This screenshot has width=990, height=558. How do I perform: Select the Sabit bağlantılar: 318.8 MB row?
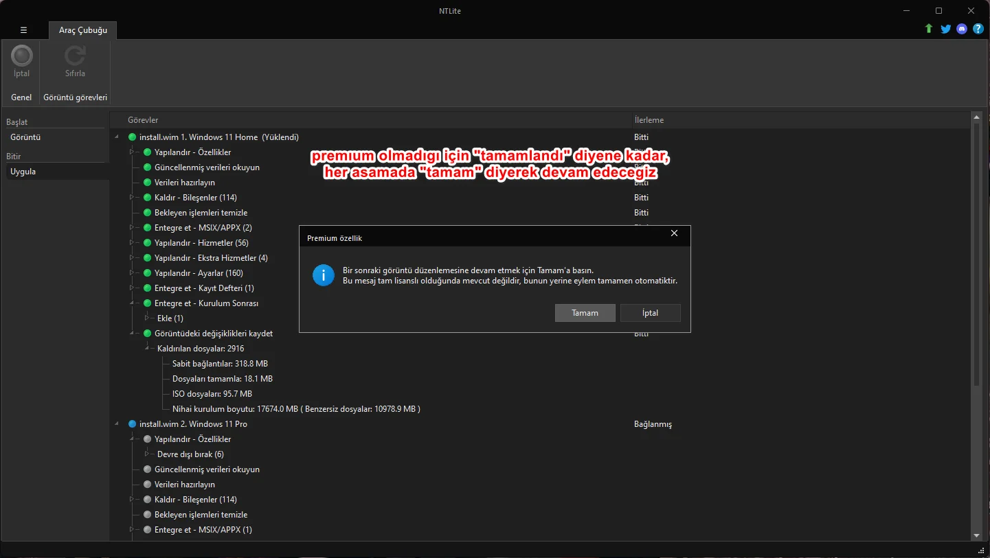click(x=220, y=364)
